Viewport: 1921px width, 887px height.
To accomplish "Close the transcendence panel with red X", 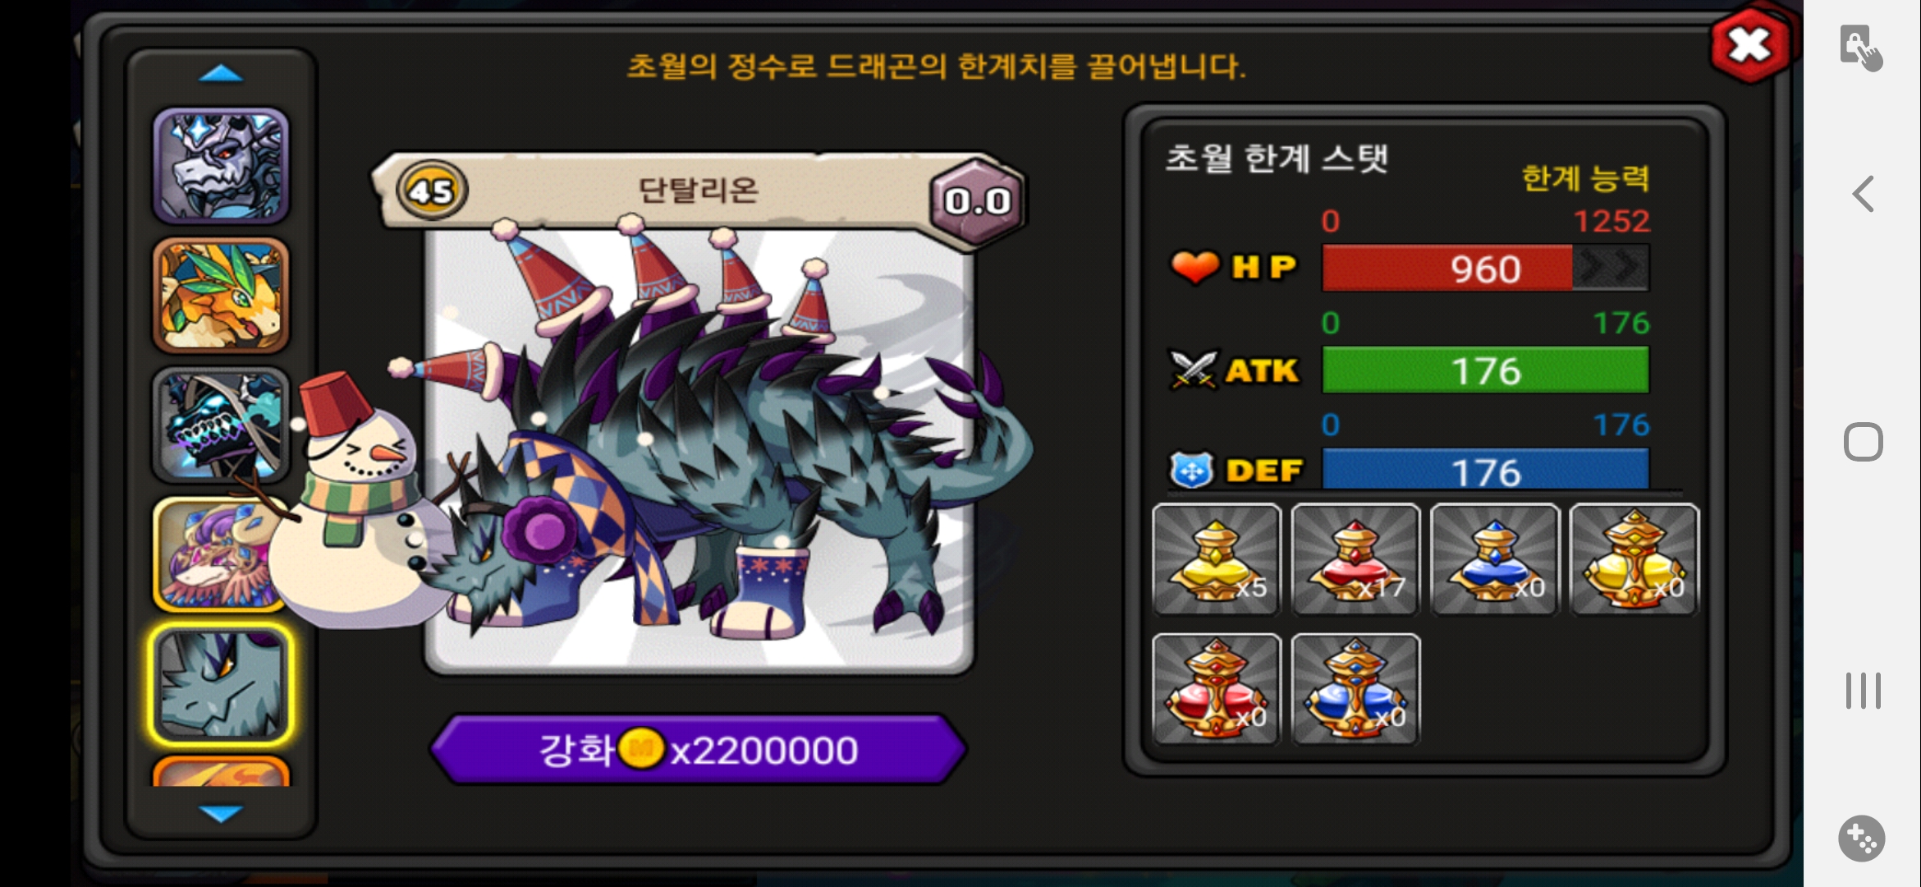I will tap(1749, 46).
